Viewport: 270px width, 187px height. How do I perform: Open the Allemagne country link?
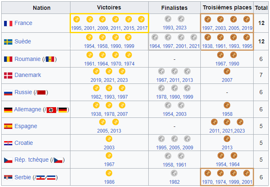pyautogui.click(x=28, y=109)
